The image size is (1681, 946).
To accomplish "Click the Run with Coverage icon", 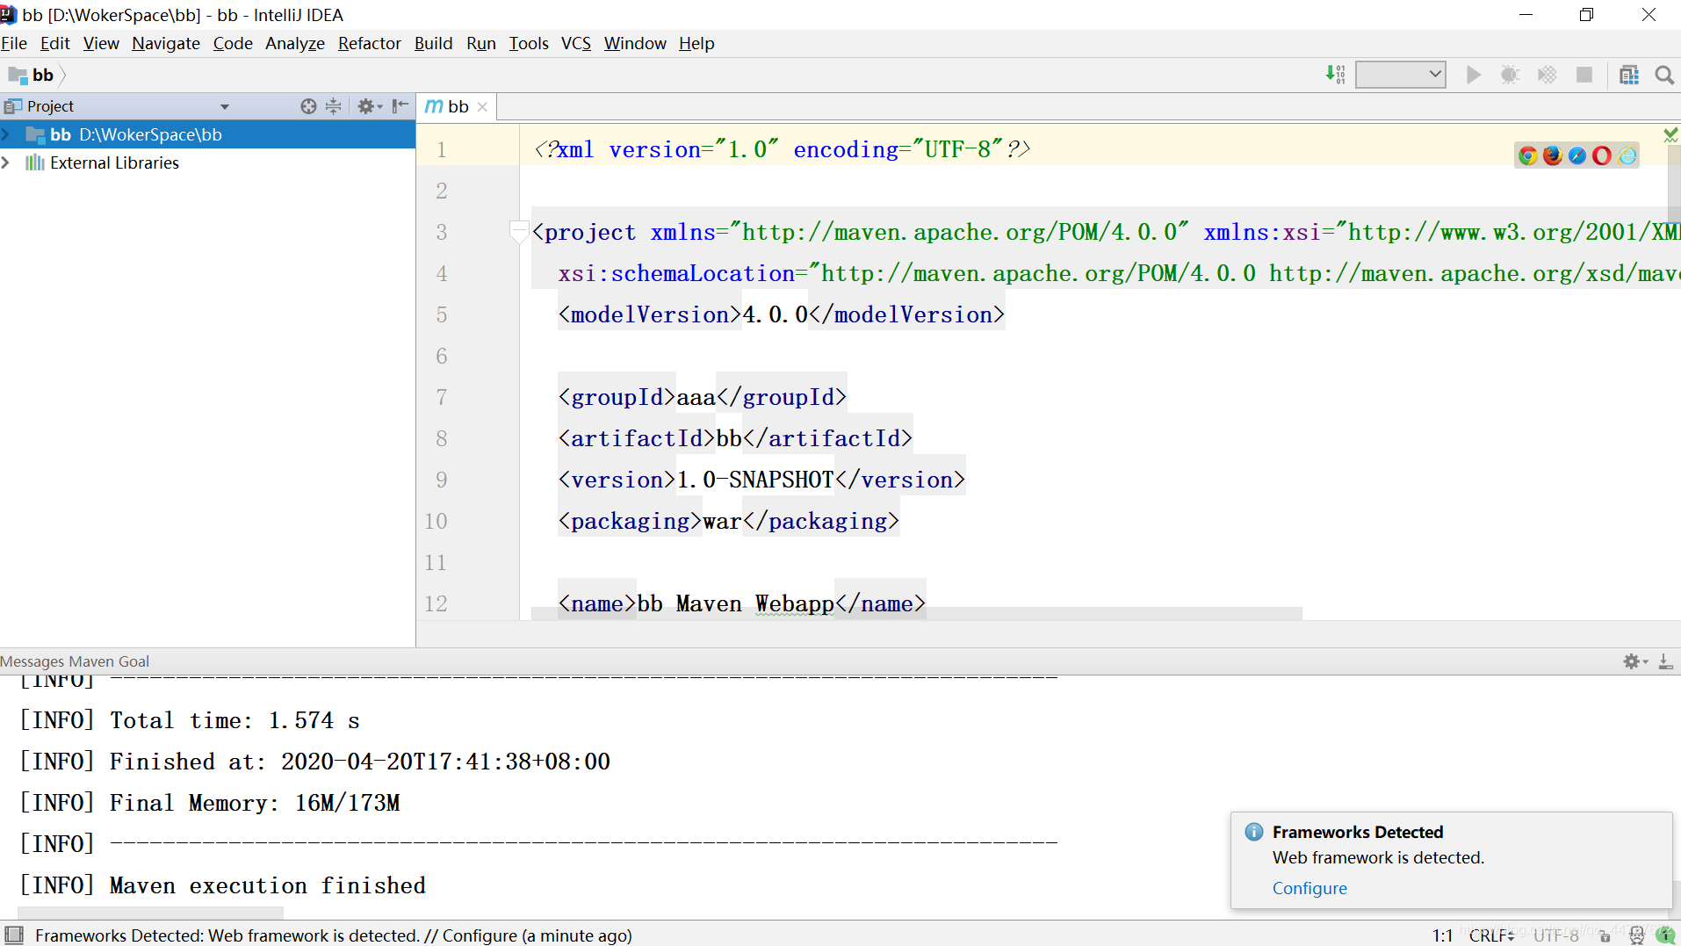I will coord(1547,75).
